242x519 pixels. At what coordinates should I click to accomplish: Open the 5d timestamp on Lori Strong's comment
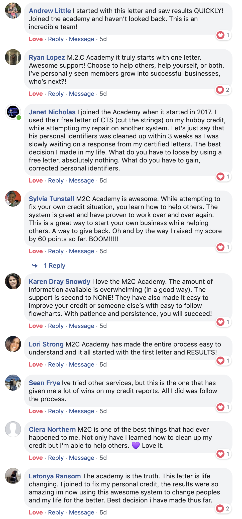(x=103, y=365)
